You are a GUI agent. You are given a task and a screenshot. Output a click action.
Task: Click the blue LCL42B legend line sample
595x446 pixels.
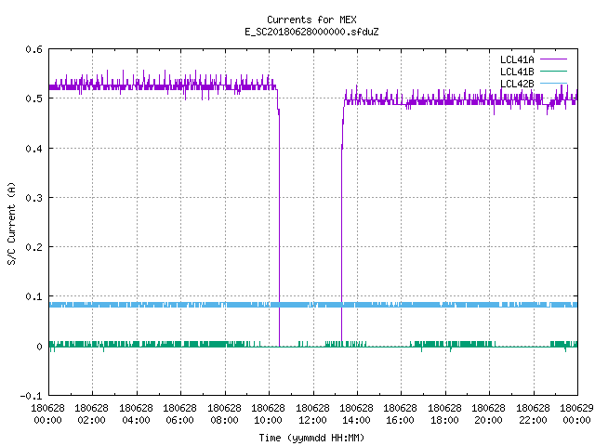pos(553,83)
